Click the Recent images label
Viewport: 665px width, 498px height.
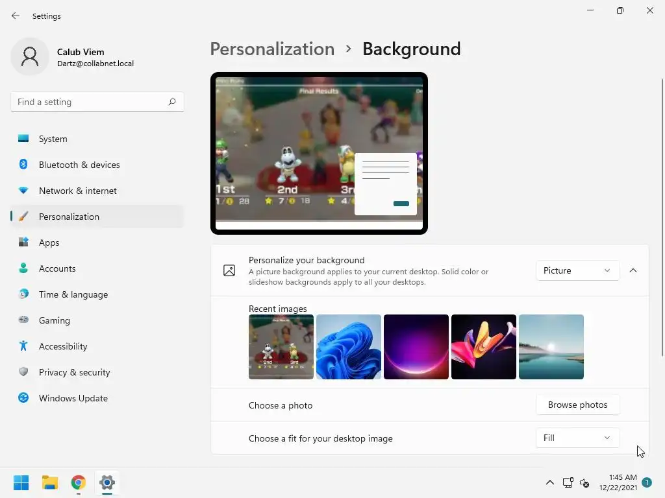click(278, 309)
